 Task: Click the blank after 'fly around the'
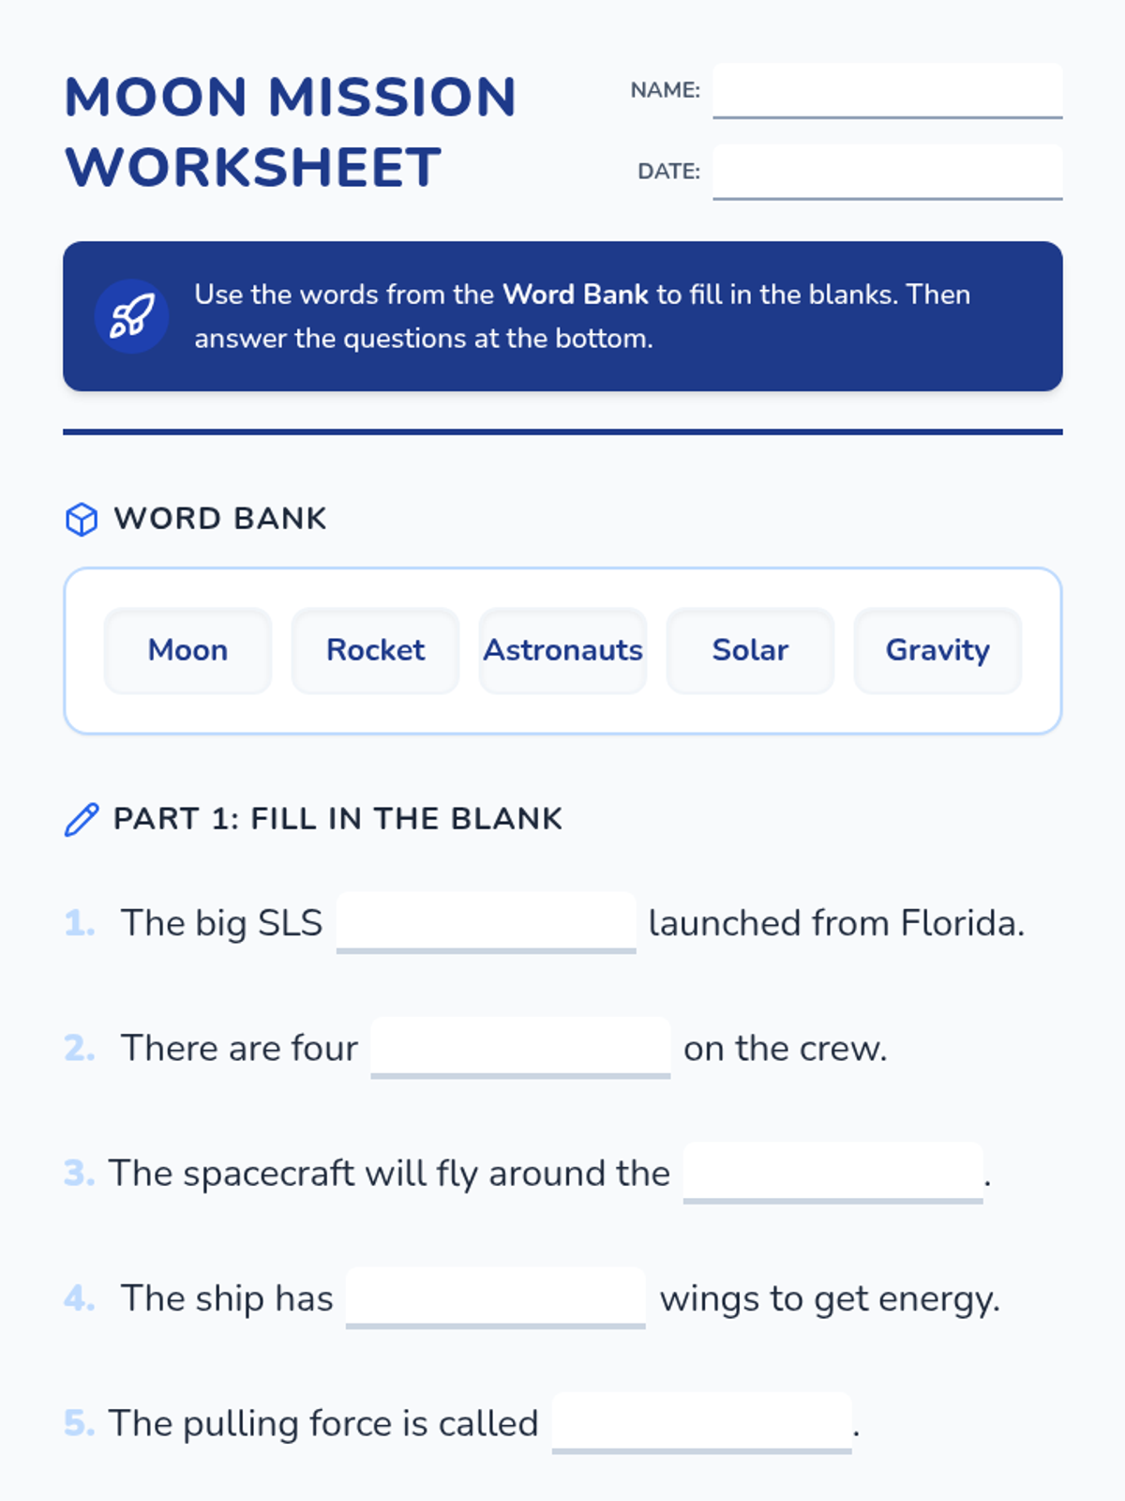coord(832,1172)
